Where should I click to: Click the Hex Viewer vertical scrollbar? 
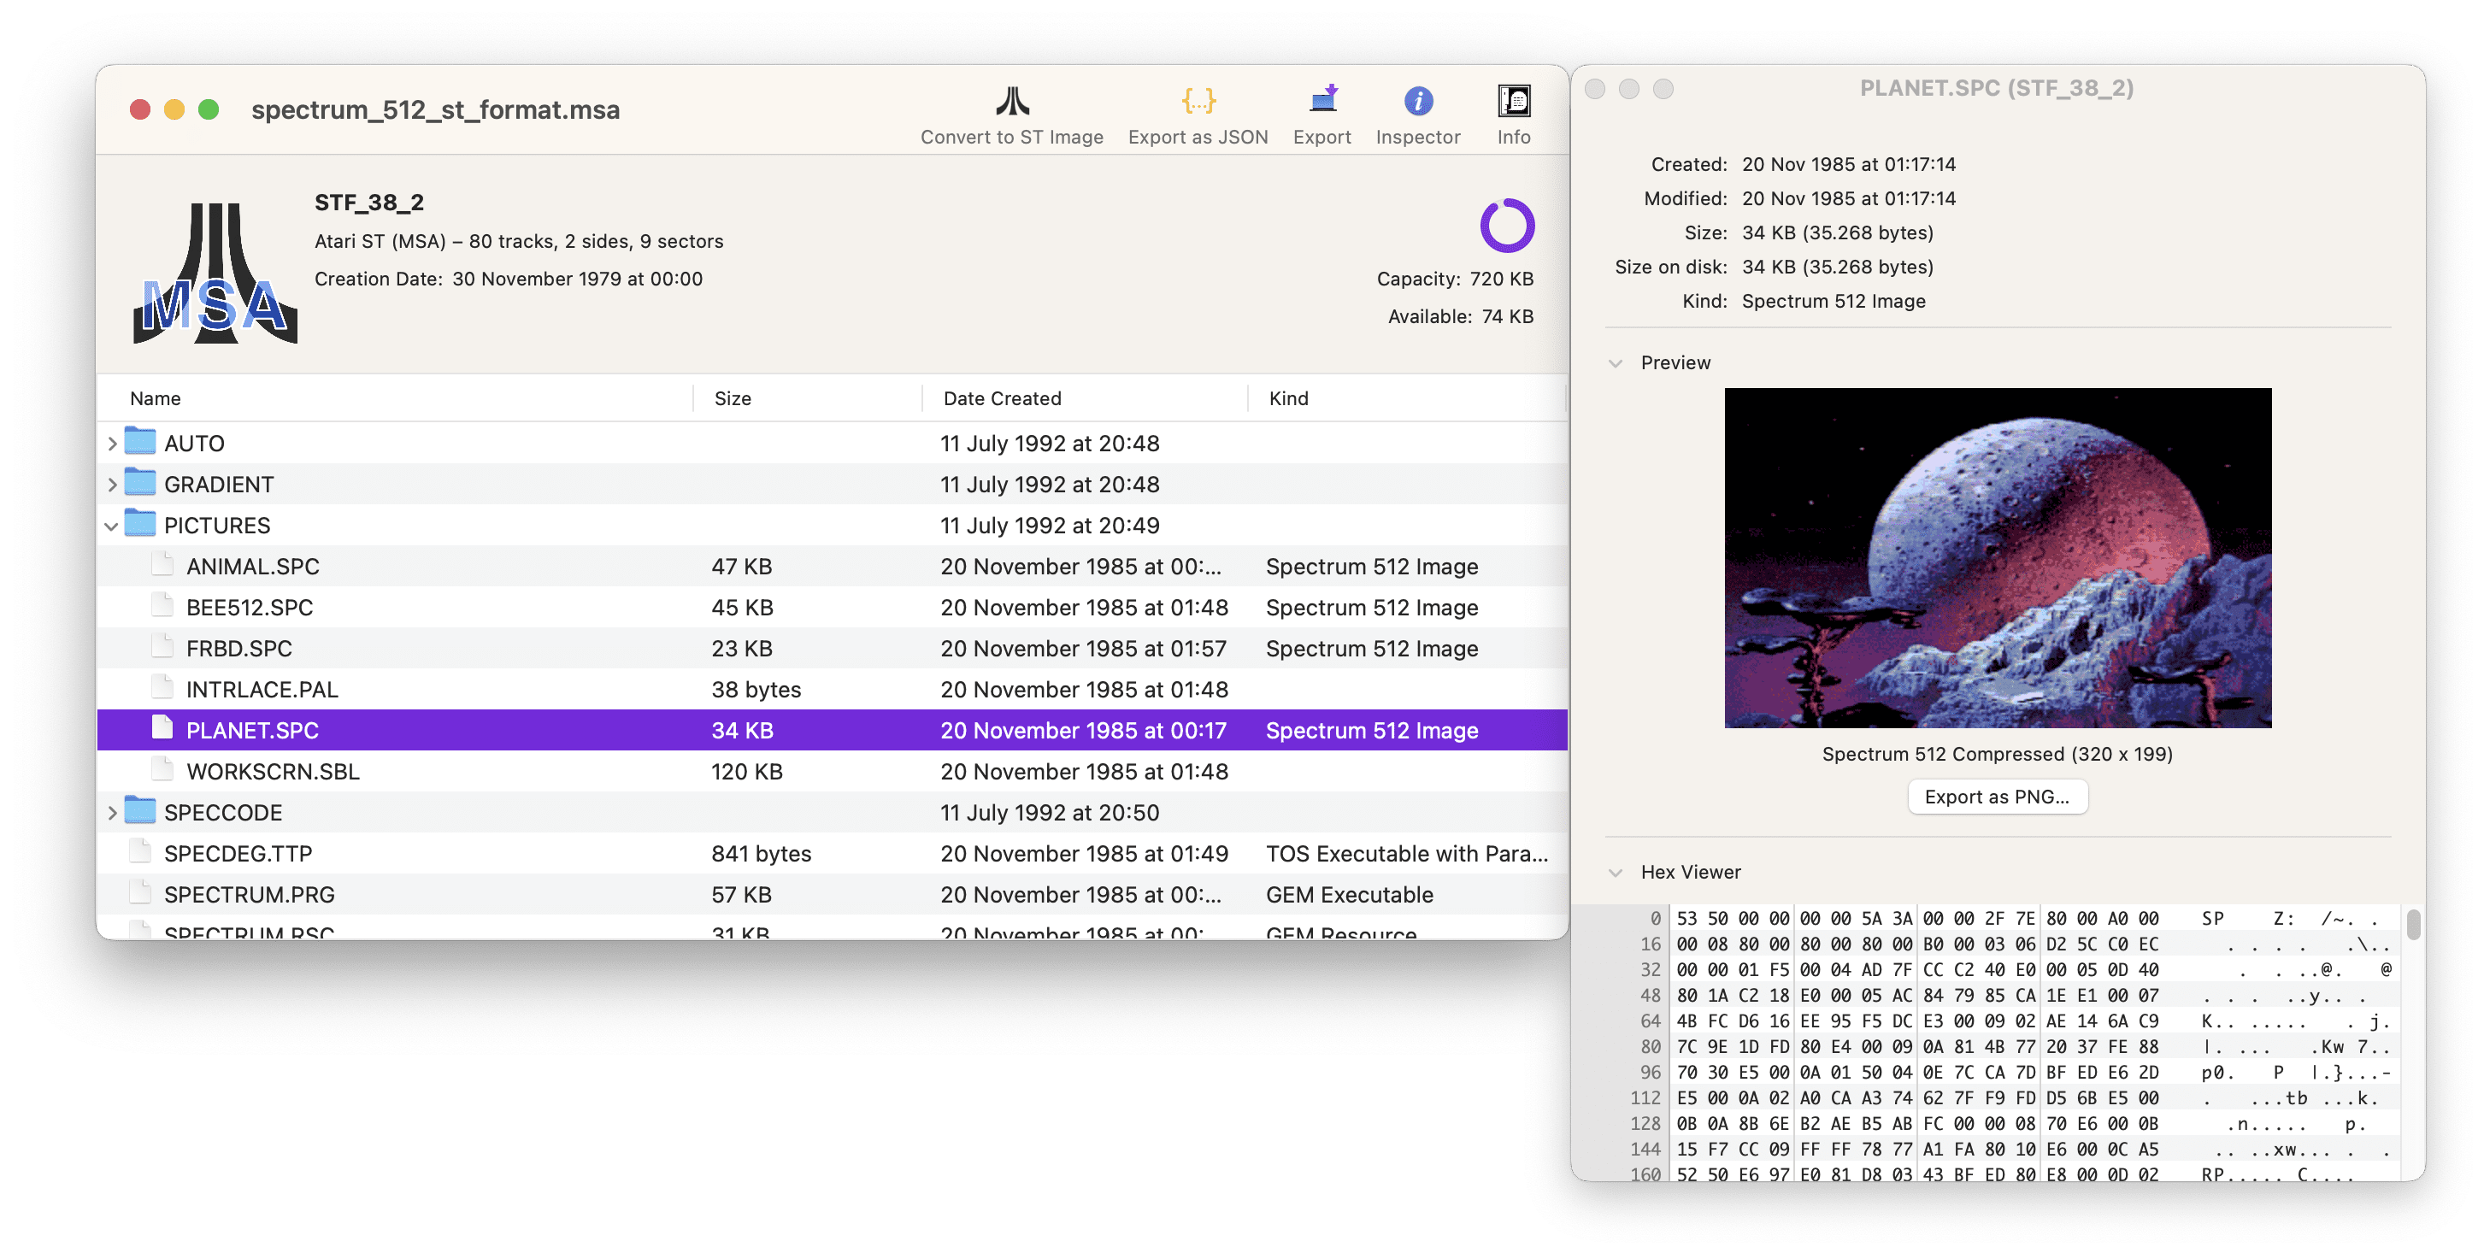coord(2413,924)
